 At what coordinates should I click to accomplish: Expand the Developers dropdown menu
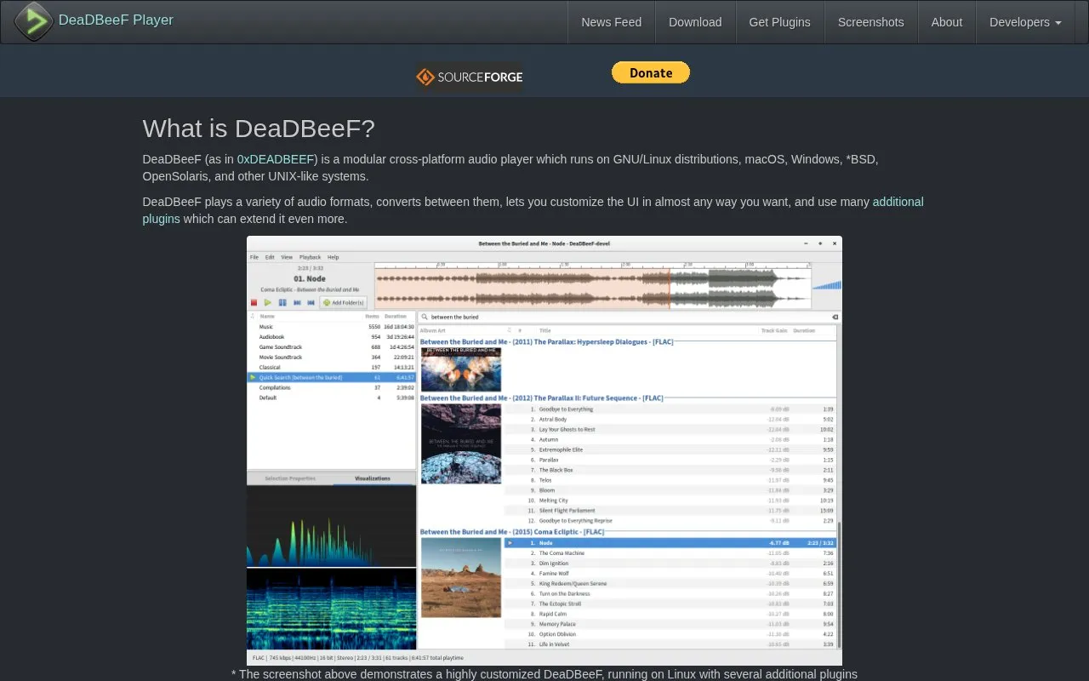pos(1025,22)
